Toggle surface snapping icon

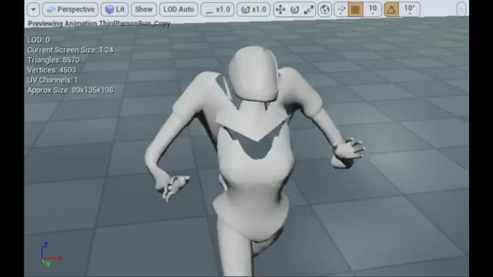pos(340,10)
